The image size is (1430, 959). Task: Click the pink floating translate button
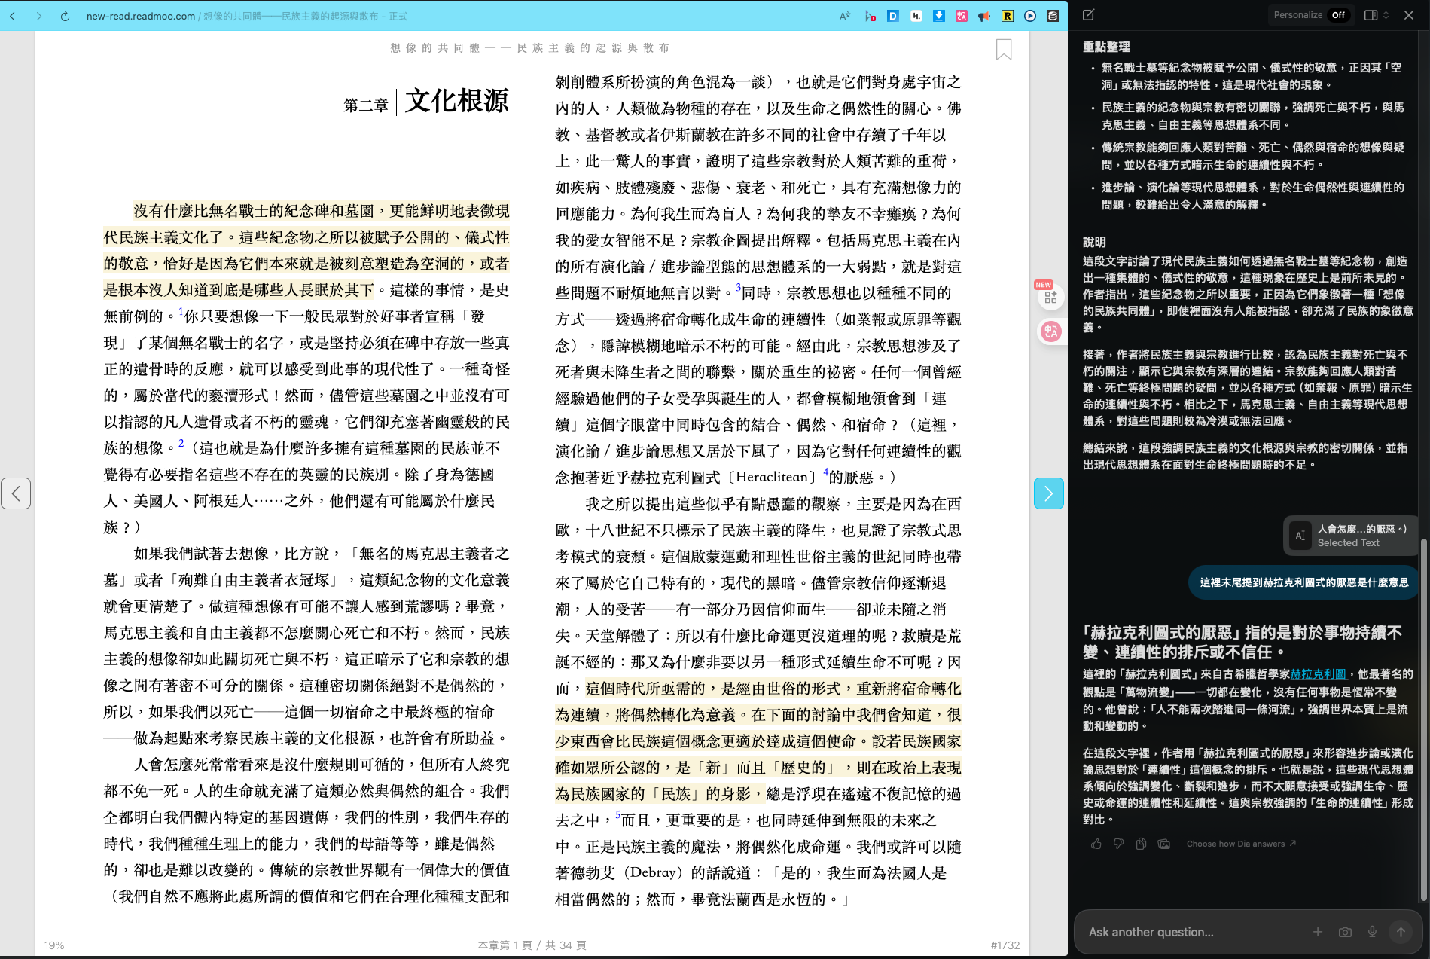[1050, 331]
